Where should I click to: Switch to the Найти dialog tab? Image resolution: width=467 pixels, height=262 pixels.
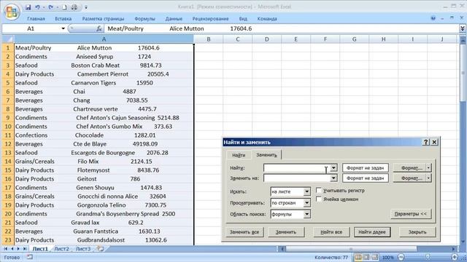point(239,155)
